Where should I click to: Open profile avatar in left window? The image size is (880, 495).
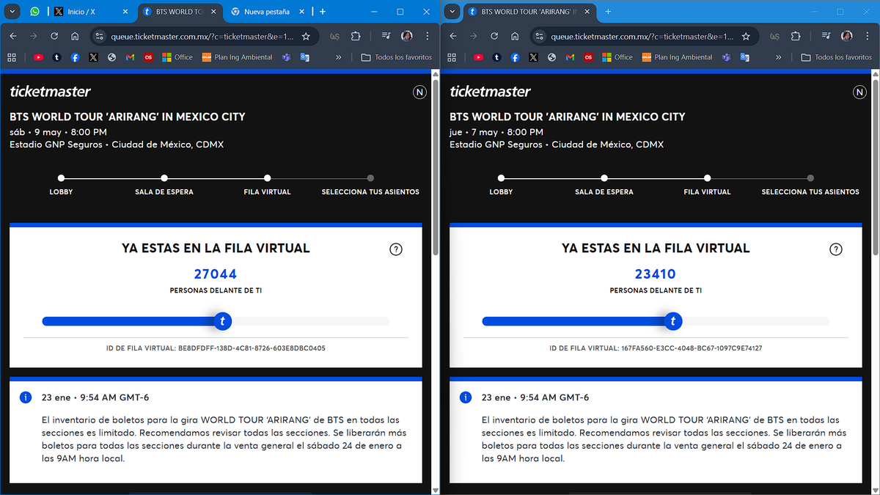click(406, 36)
